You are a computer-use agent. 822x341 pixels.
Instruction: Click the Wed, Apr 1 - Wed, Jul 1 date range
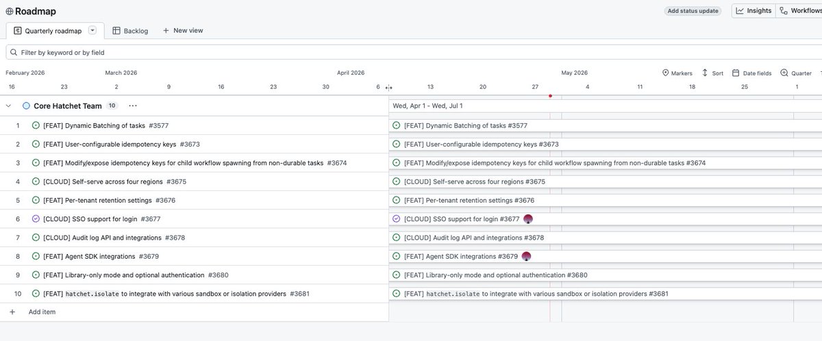pyautogui.click(x=427, y=106)
